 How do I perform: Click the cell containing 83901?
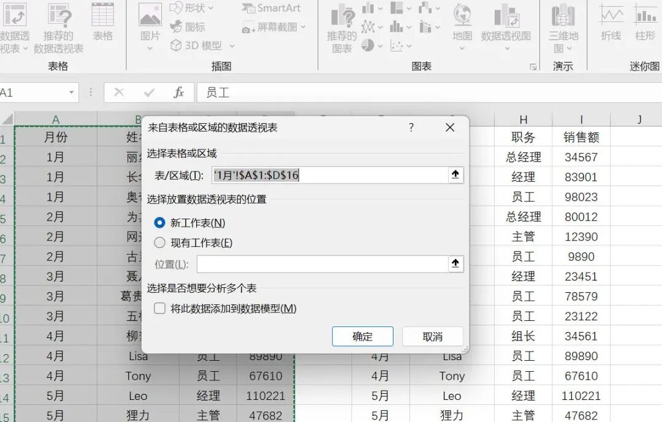(581, 177)
